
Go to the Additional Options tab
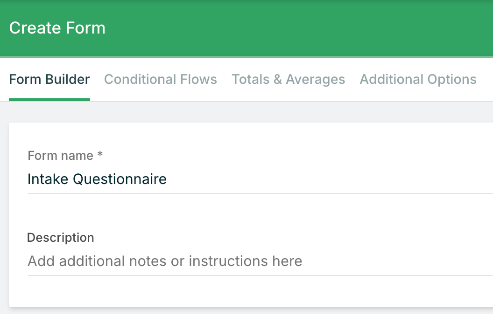[x=418, y=79]
